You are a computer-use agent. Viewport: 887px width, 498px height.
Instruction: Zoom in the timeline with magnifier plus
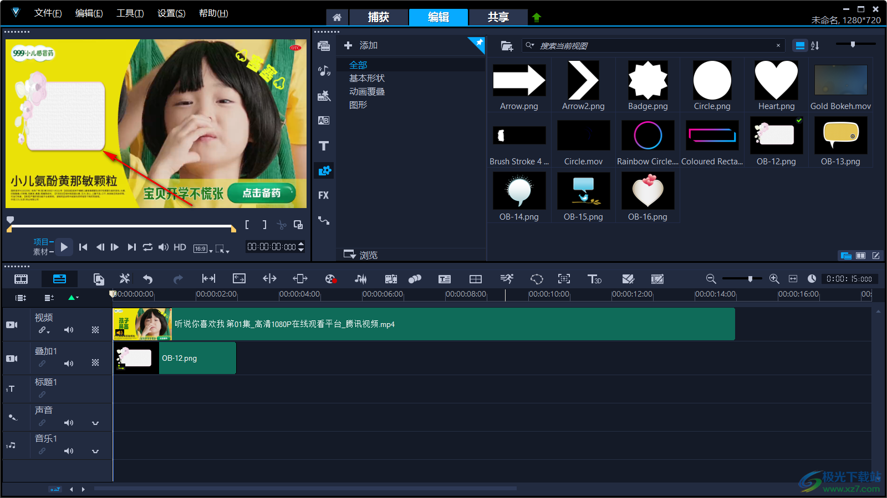774,279
